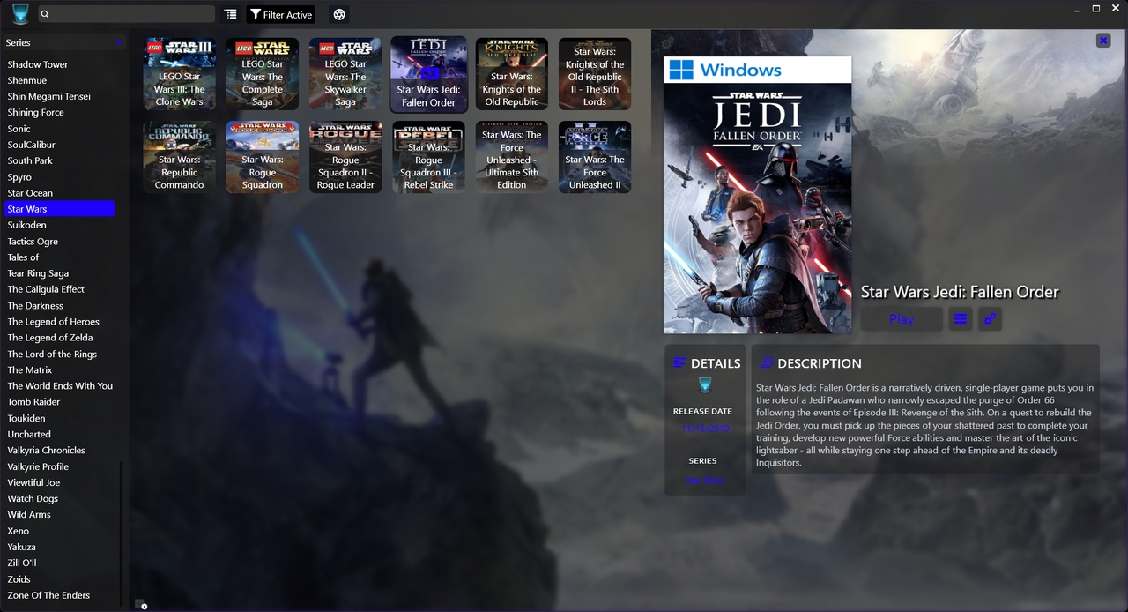Screen dimensions: 1128x612
Task: Open the Playnite main menu logo icon
Action: coord(19,13)
